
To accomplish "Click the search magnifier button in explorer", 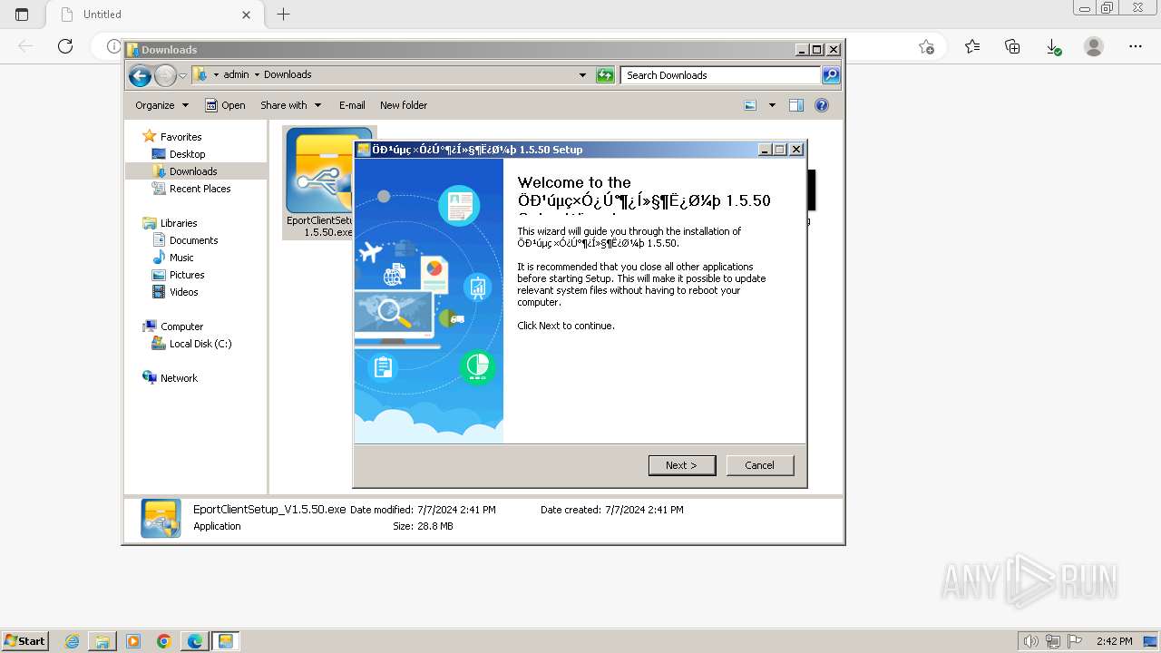I will [831, 75].
